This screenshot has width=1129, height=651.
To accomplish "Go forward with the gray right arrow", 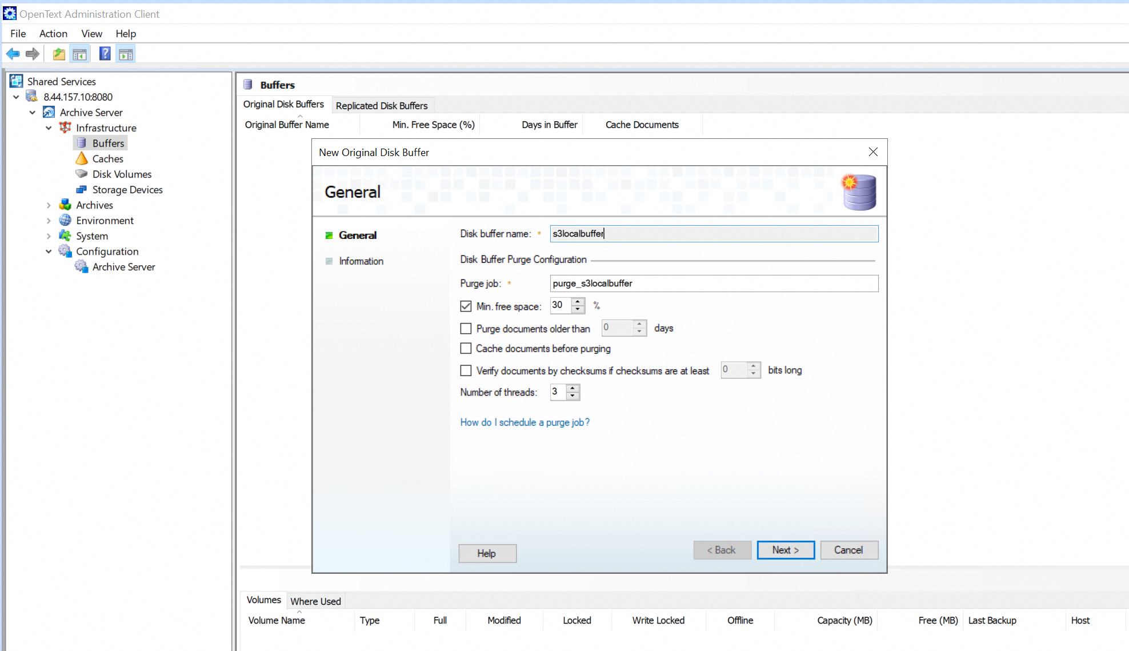I will point(33,54).
